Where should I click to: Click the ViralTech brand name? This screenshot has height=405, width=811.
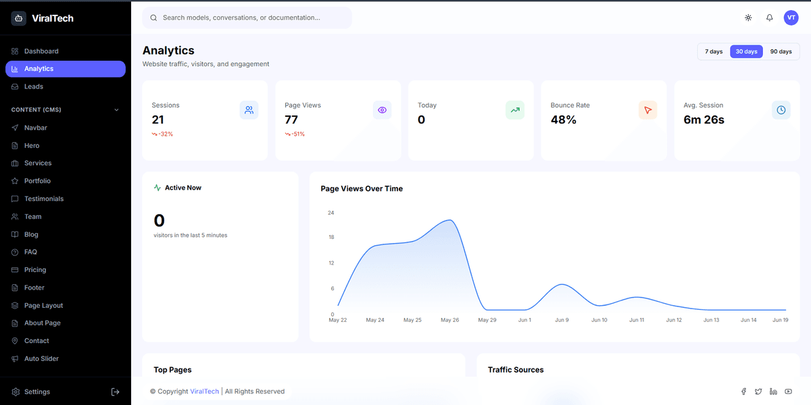[x=53, y=18]
